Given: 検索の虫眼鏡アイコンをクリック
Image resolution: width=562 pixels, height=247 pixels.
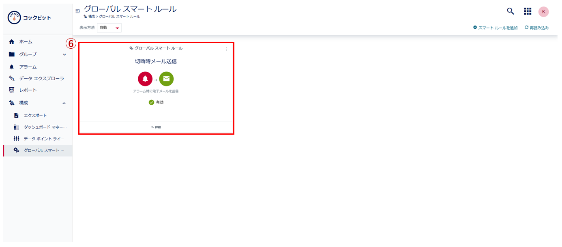Looking at the screenshot, I should coord(510,11).
